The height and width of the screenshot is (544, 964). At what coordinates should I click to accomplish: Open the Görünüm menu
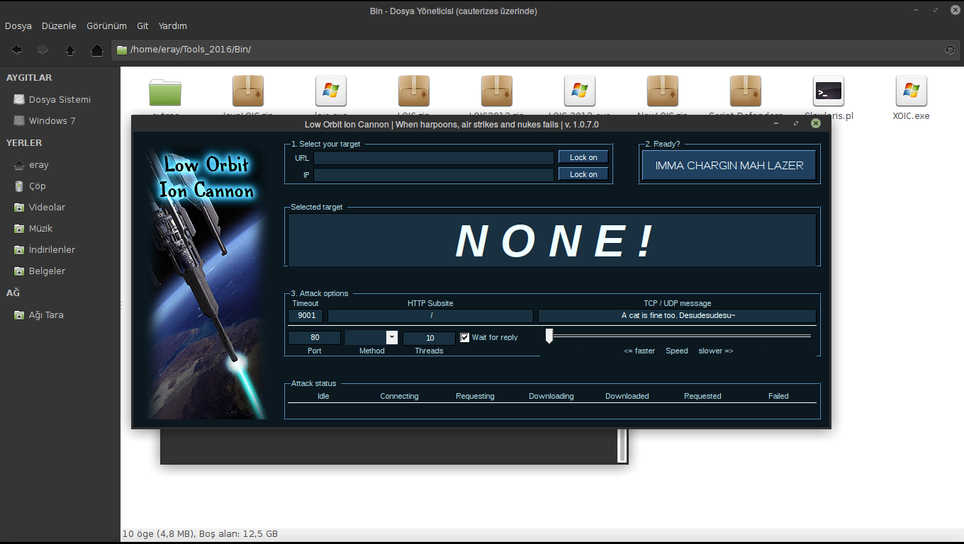[106, 26]
